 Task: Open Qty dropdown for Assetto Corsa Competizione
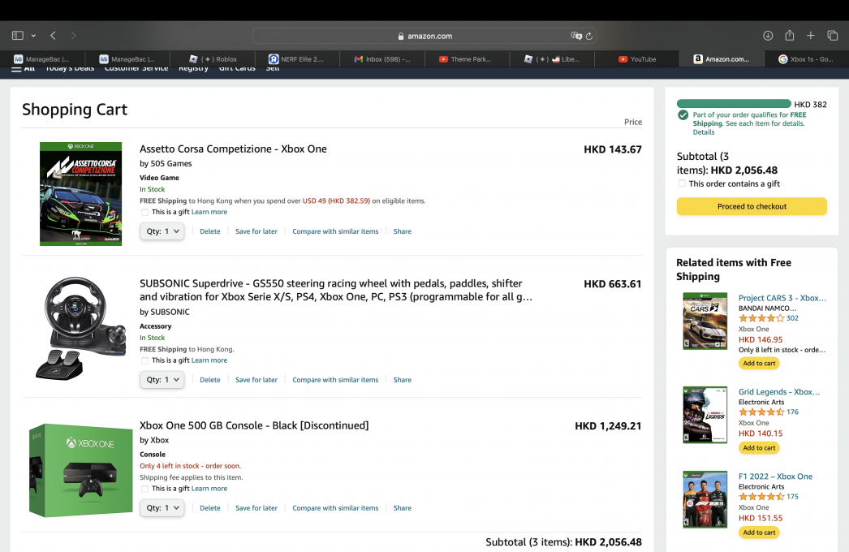pyautogui.click(x=162, y=231)
